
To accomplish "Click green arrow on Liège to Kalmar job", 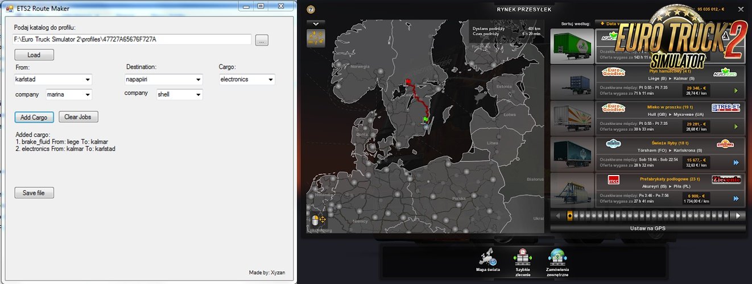I will (x=736, y=90).
